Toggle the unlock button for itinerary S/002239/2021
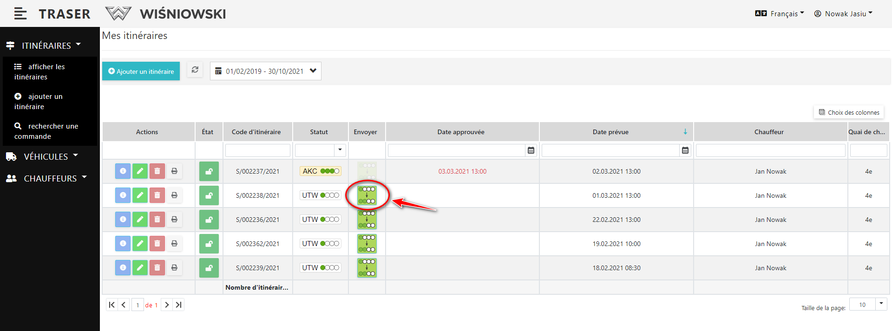 pos(209,268)
